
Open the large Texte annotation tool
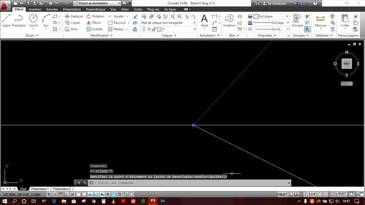tap(204, 20)
